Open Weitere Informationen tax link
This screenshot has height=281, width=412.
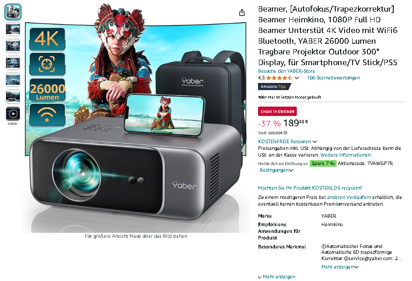346,155
